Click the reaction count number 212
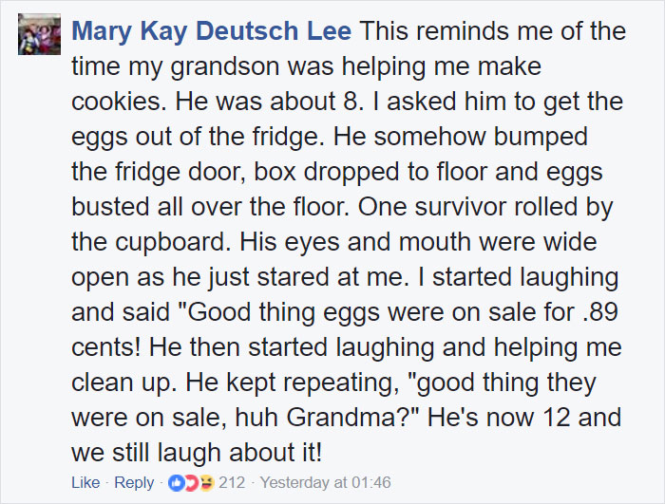The height and width of the screenshot is (504, 665). pos(232,483)
